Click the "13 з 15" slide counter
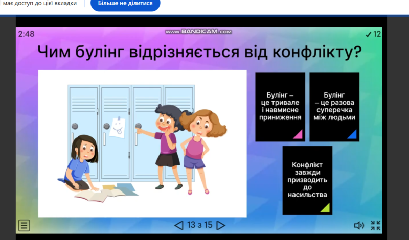409x240 pixels. (199, 225)
